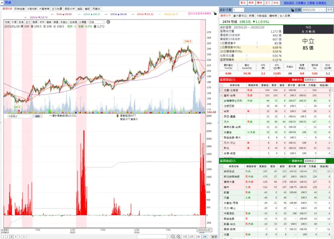Open the 關鍵券商 dropdown in the 買超 header
The width and height of the screenshot is (334, 239).
pos(315,80)
